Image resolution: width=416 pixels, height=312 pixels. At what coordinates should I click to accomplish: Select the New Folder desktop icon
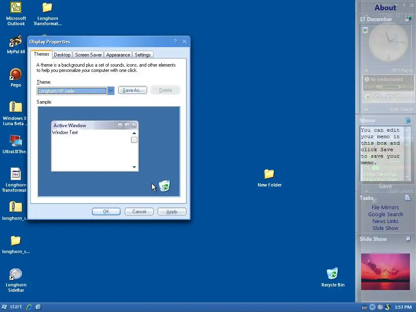269,174
